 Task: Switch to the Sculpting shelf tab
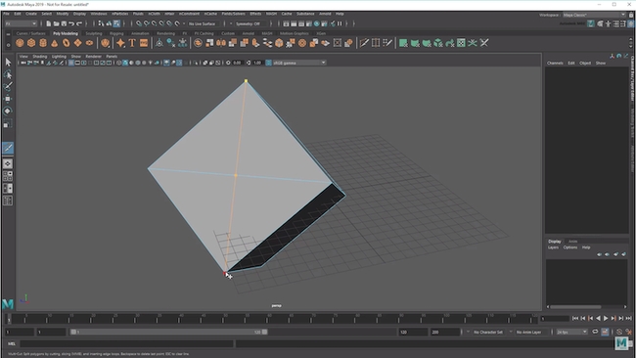coord(94,33)
